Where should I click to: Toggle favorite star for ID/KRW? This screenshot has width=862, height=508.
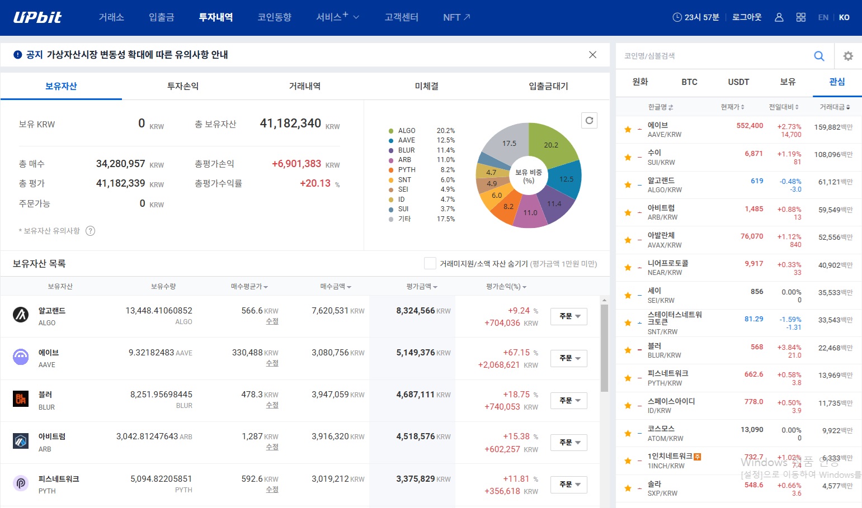pyautogui.click(x=628, y=406)
